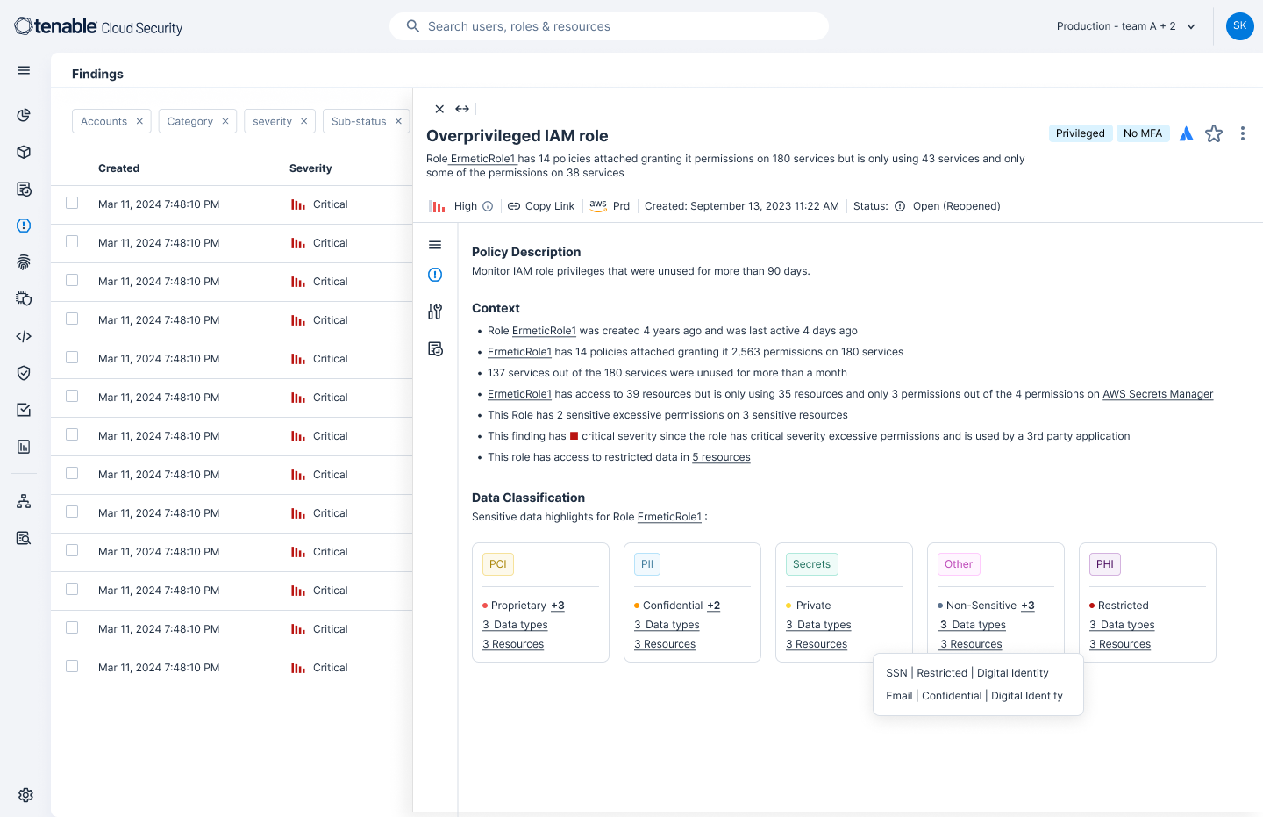Click the Findings alert icon in sidebar

[x=24, y=226]
